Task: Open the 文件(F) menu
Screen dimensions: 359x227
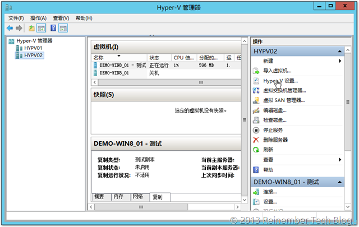Action: click(16, 18)
